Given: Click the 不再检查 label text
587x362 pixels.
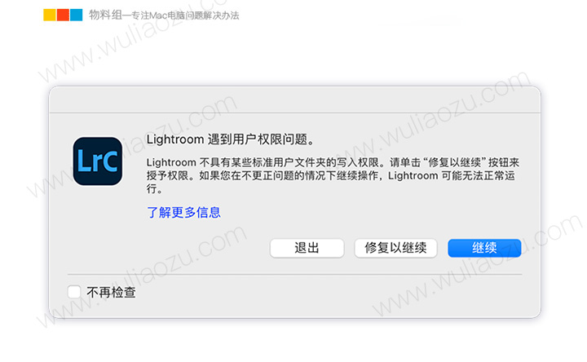Looking at the screenshot, I should [111, 292].
